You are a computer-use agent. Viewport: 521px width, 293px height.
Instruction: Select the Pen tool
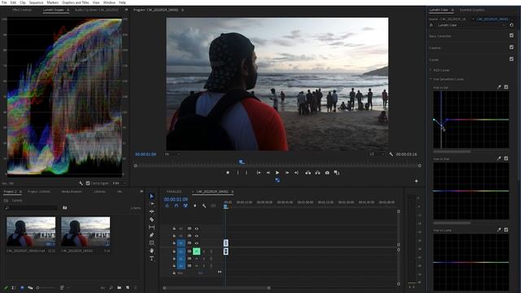151,235
